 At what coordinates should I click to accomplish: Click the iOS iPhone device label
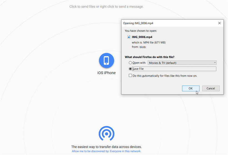click(x=106, y=73)
